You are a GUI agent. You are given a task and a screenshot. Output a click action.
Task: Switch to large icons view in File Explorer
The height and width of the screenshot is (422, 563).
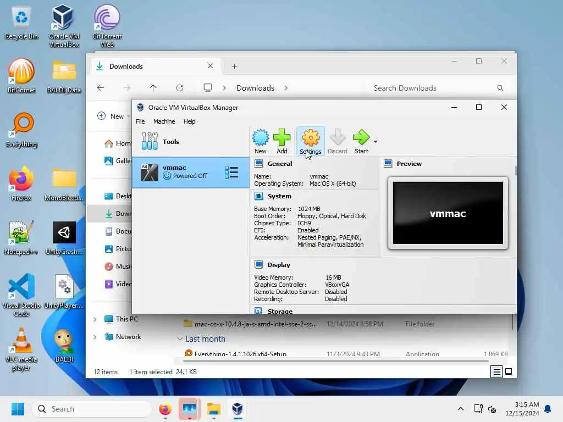(509, 372)
